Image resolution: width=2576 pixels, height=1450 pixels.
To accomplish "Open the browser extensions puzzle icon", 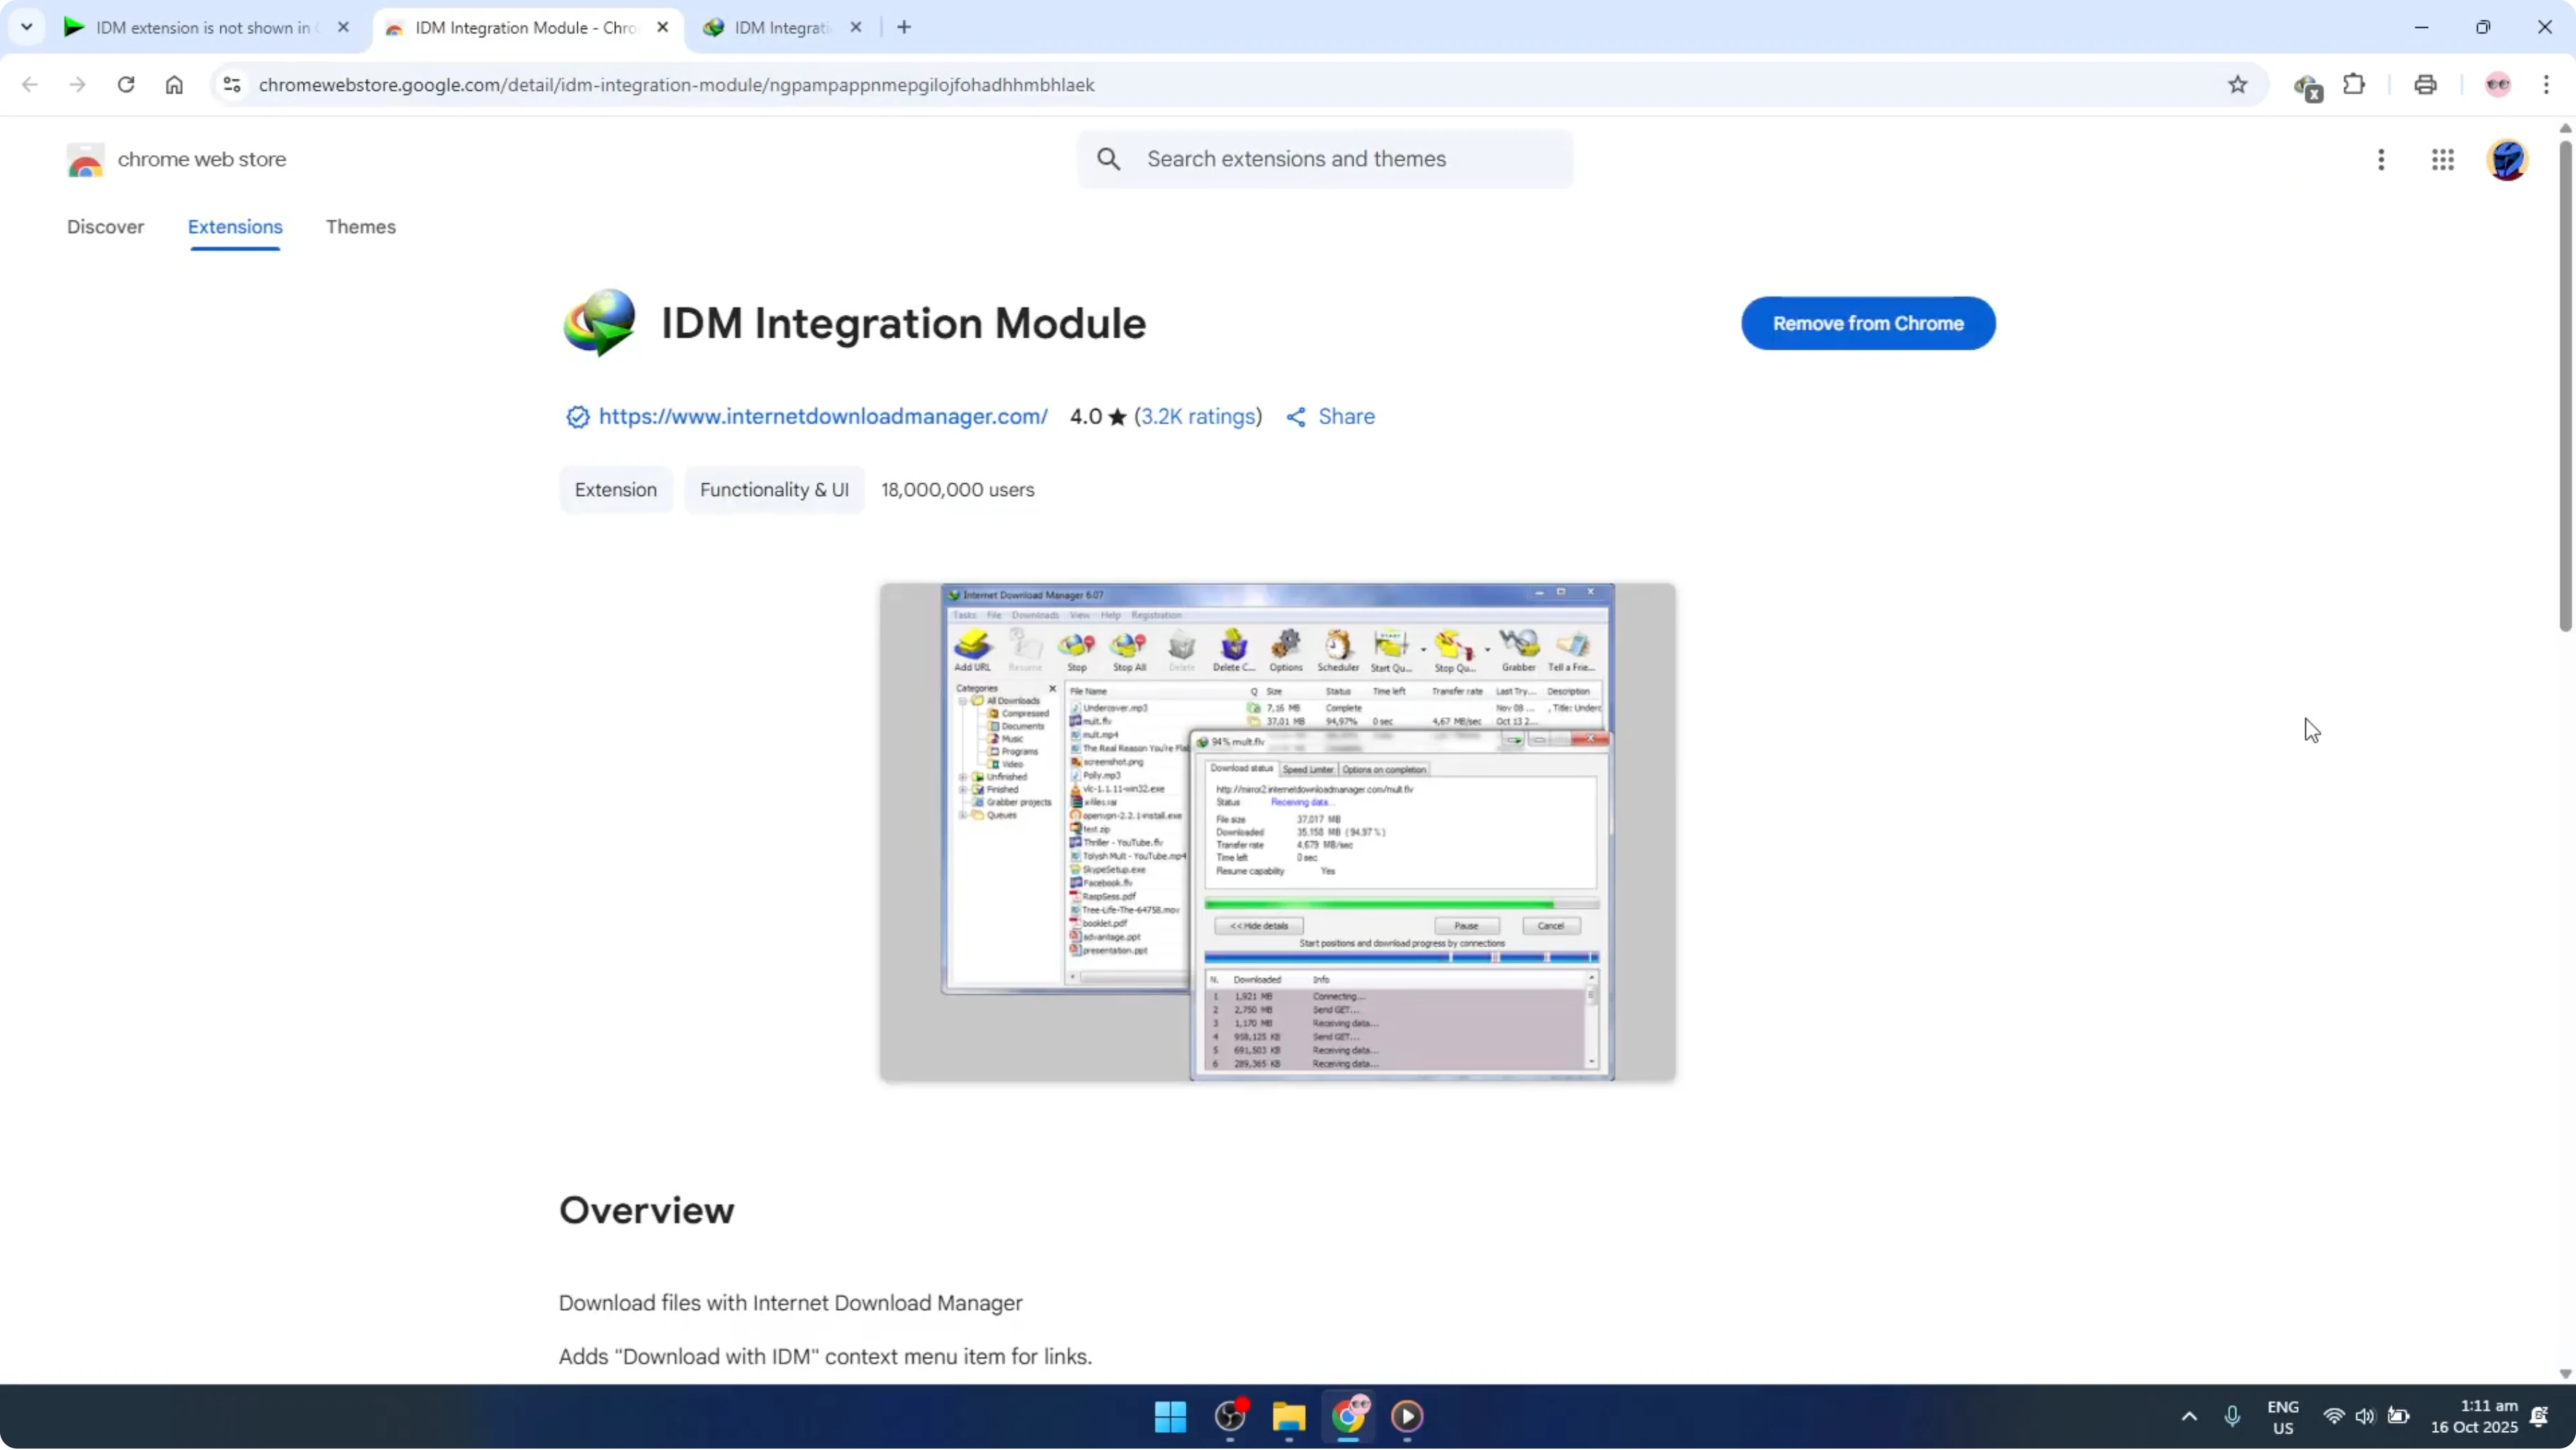I will 2355,85.
